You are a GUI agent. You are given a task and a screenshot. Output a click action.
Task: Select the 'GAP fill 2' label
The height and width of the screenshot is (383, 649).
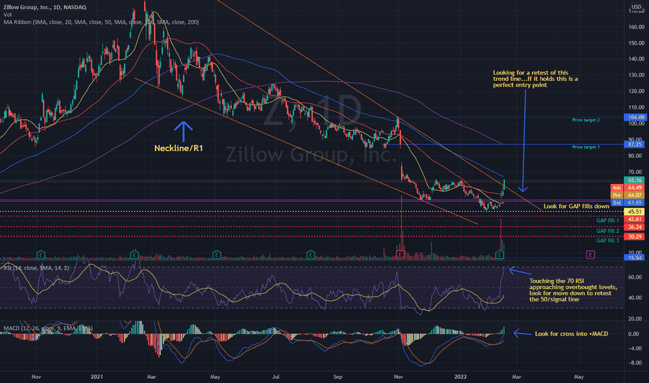point(608,231)
